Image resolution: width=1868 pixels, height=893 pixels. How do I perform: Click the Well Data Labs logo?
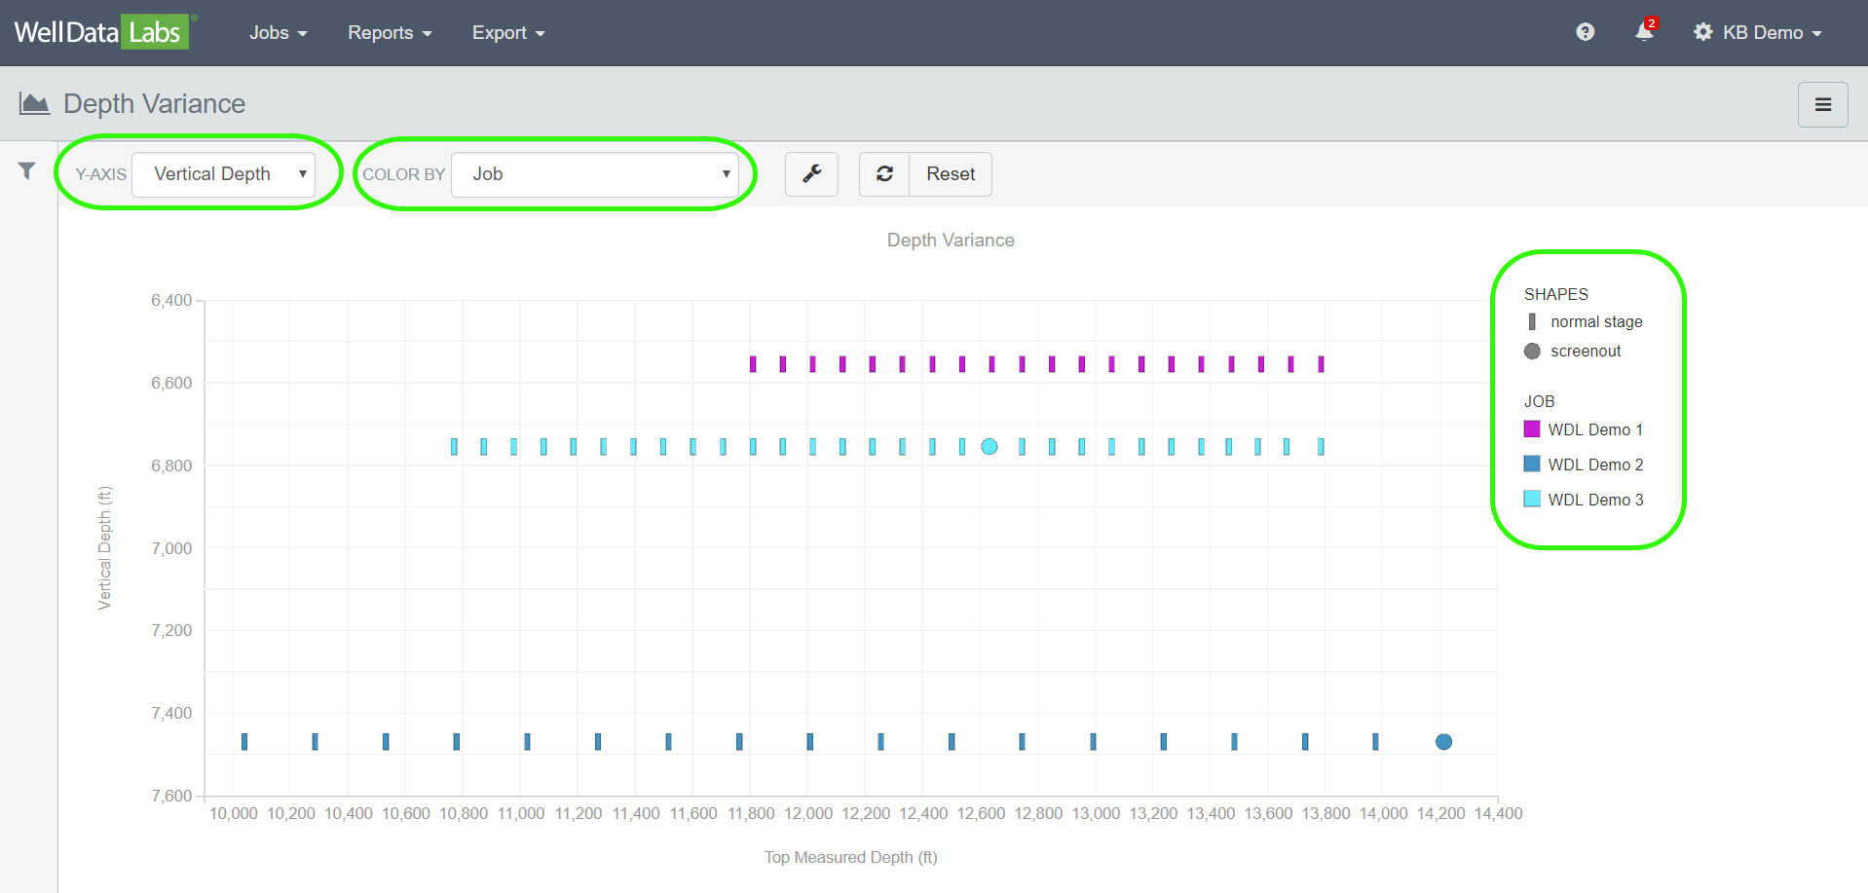(101, 32)
